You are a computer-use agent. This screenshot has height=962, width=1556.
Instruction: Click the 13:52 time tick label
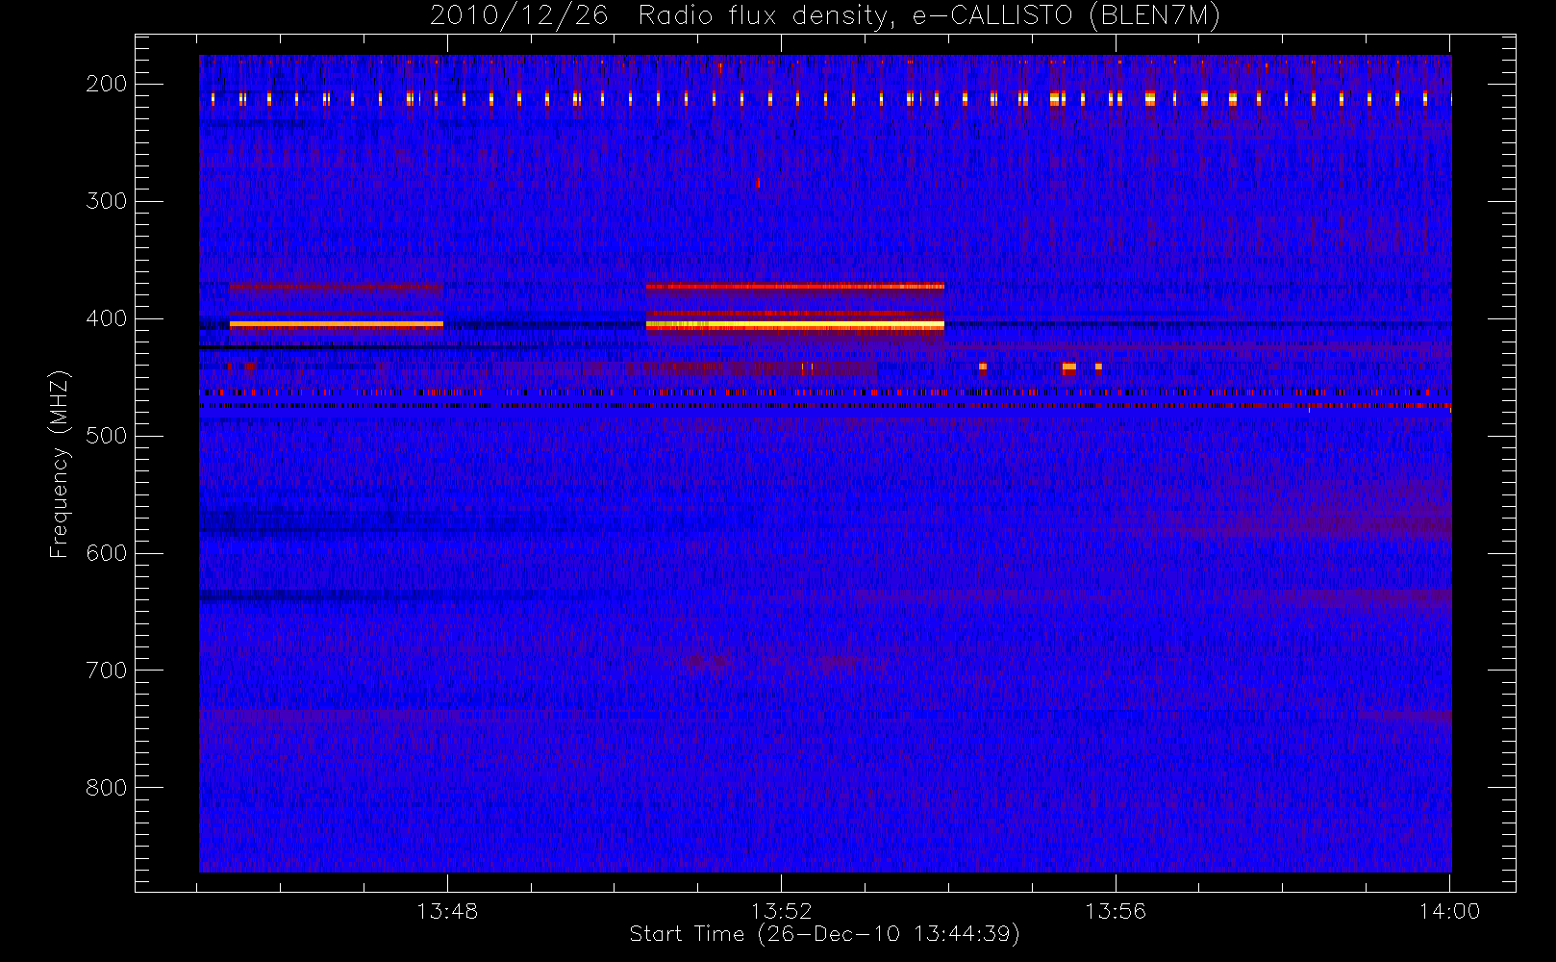point(782,911)
